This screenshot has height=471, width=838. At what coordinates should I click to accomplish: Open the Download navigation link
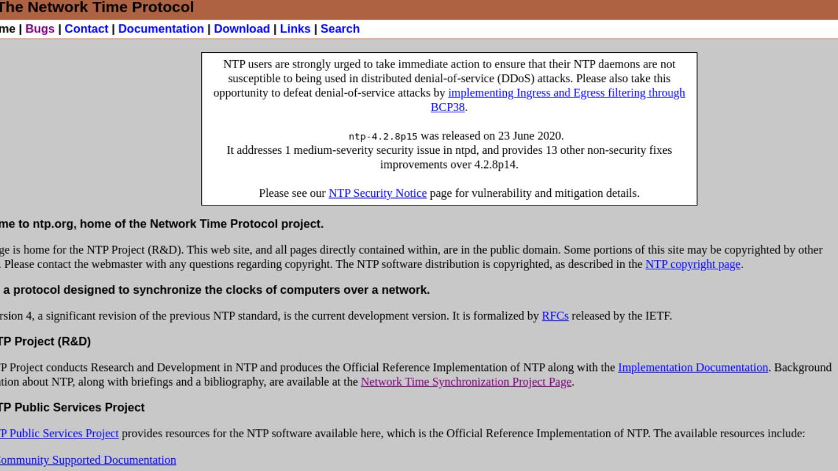pyautogui.click(x=242, y=29)
